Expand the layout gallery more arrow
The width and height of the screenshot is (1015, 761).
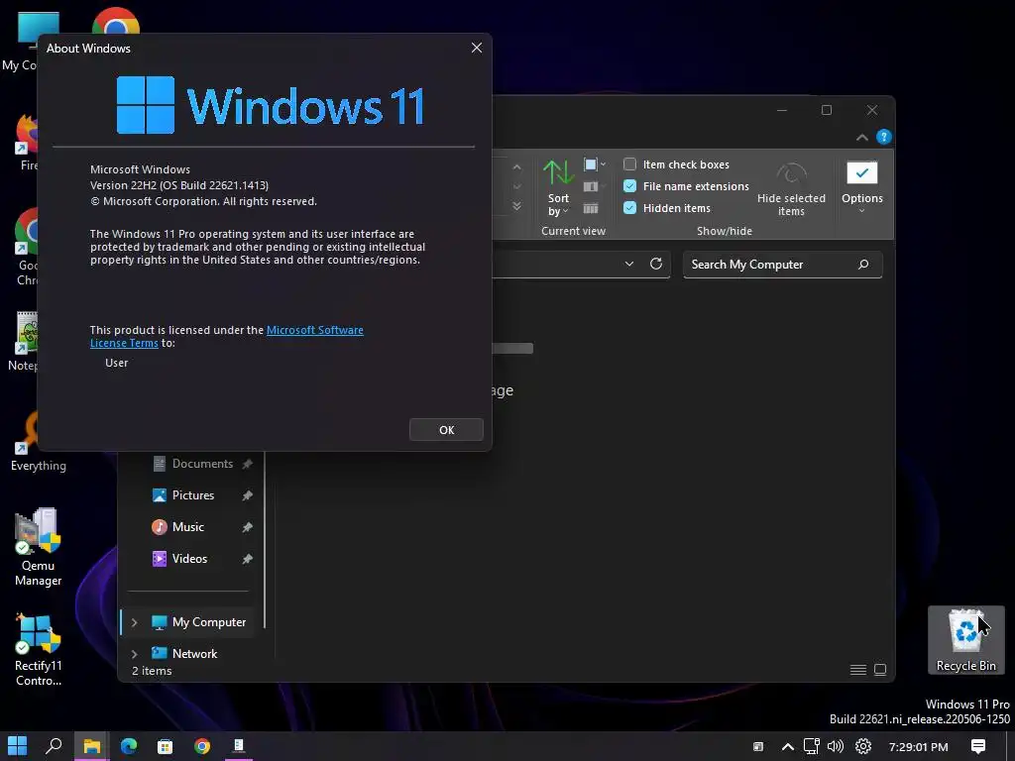(x=516, y=207)
